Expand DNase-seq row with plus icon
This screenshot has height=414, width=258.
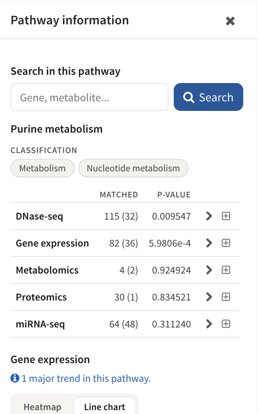click(x=226, y=216)
